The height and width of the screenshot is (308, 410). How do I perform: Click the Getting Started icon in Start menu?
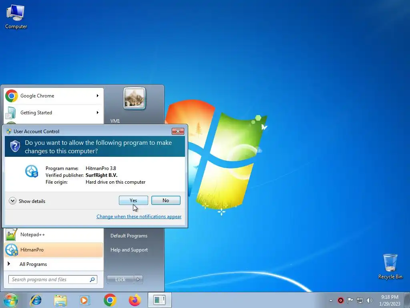pyautogui.click(x=11, y=113)
